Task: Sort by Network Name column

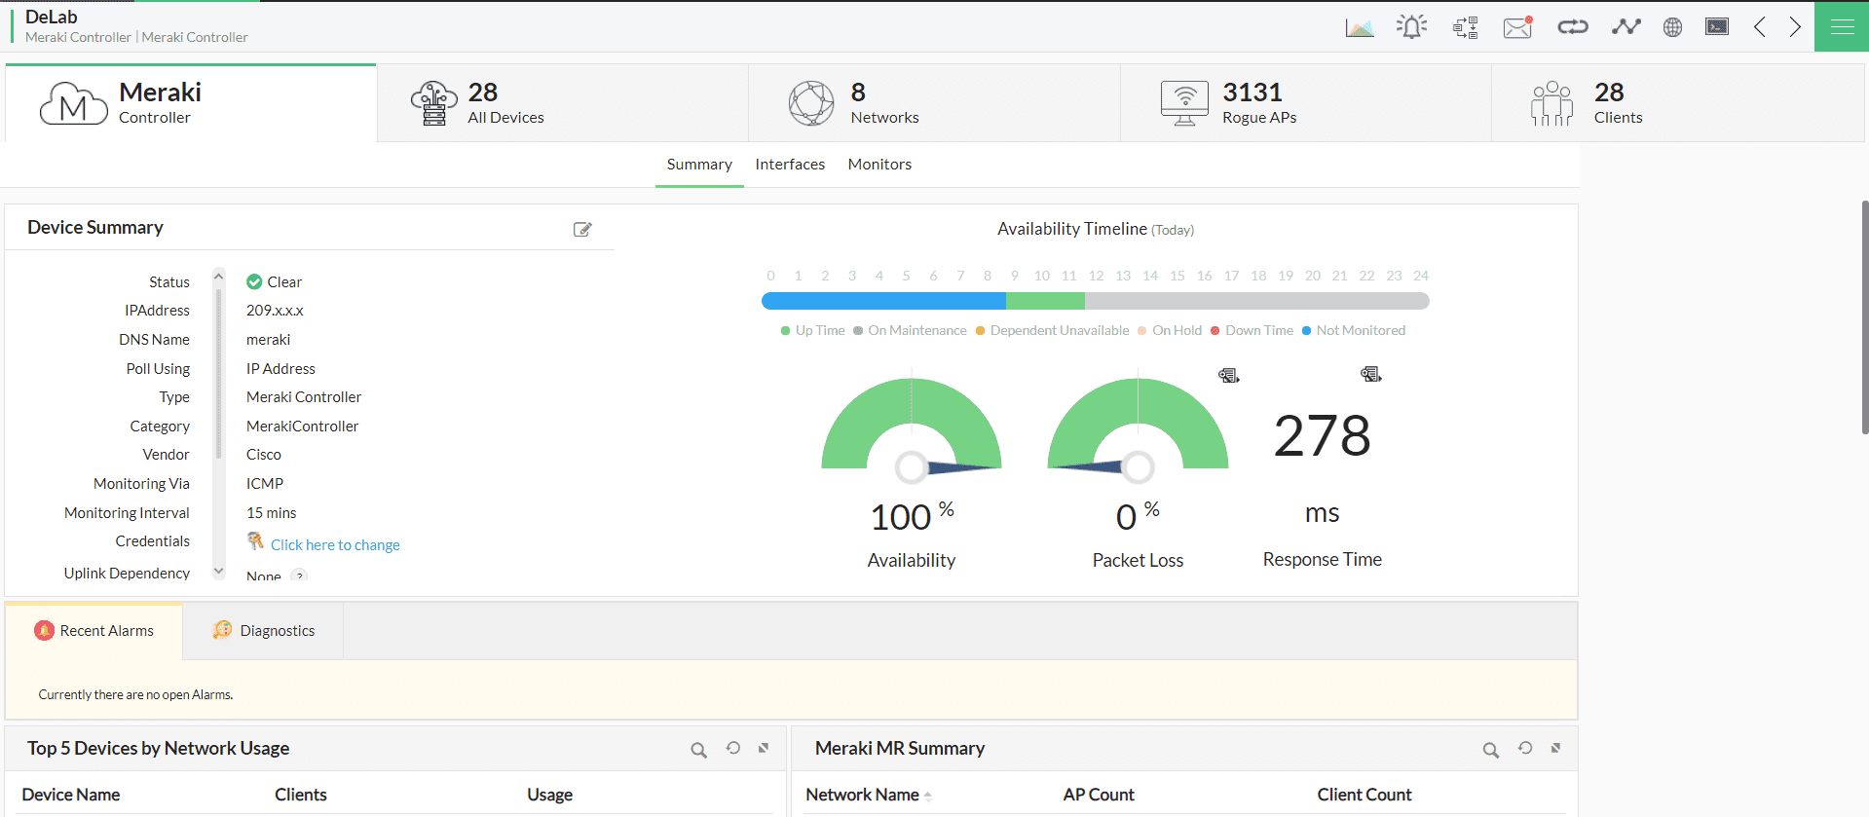Action: click(x=863, y=795)
